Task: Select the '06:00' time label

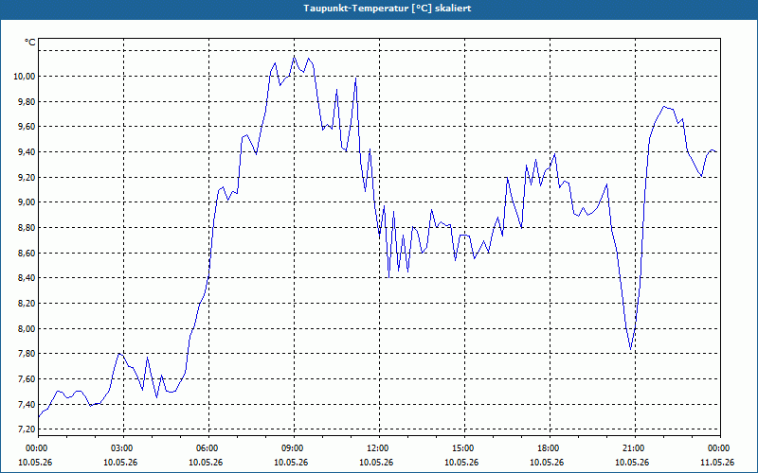Action: pos(207,448)
